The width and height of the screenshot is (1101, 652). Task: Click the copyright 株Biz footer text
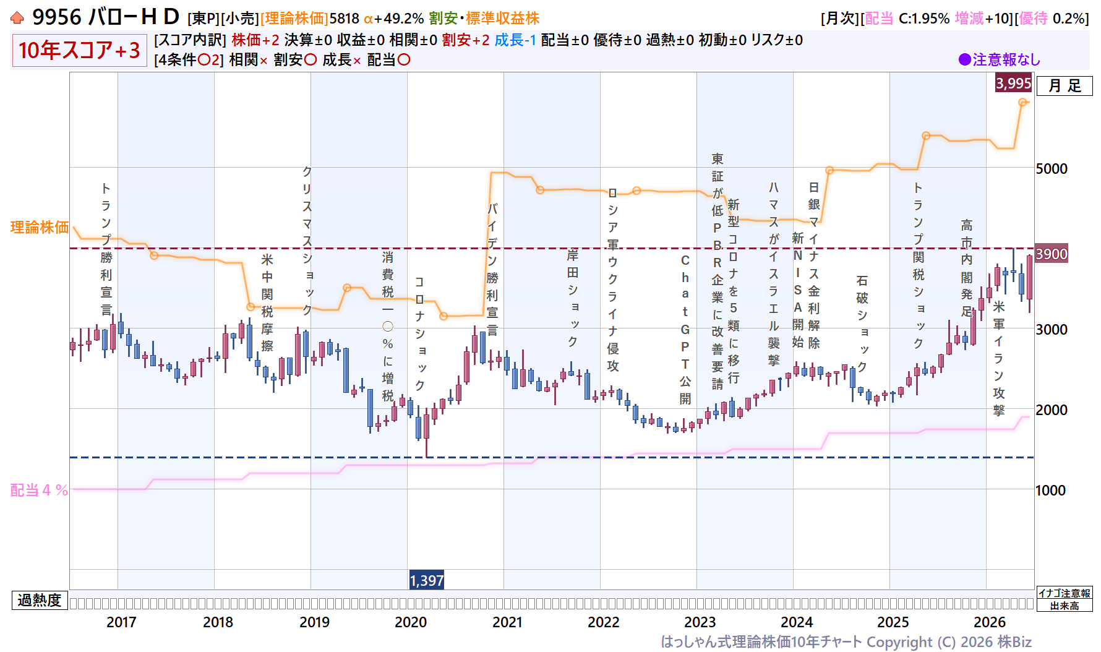click(x=846, y=642)
